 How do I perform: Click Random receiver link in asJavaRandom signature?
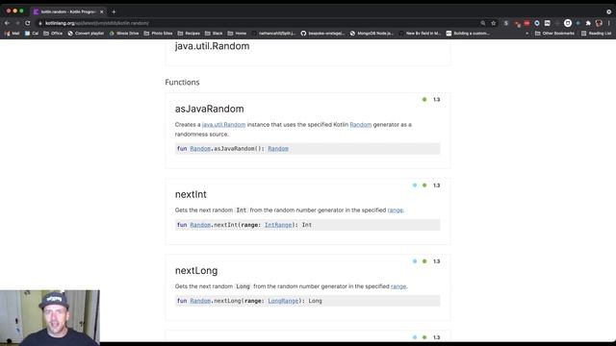point(200,149)
